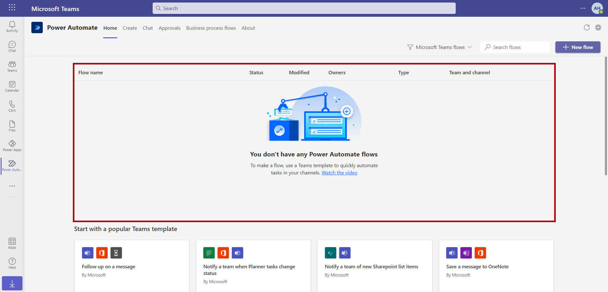Image resolution: width=608 pixels, height=292 pixels.
Task: Click the Power Automate app logo
Action: click(x=37, y=27)
